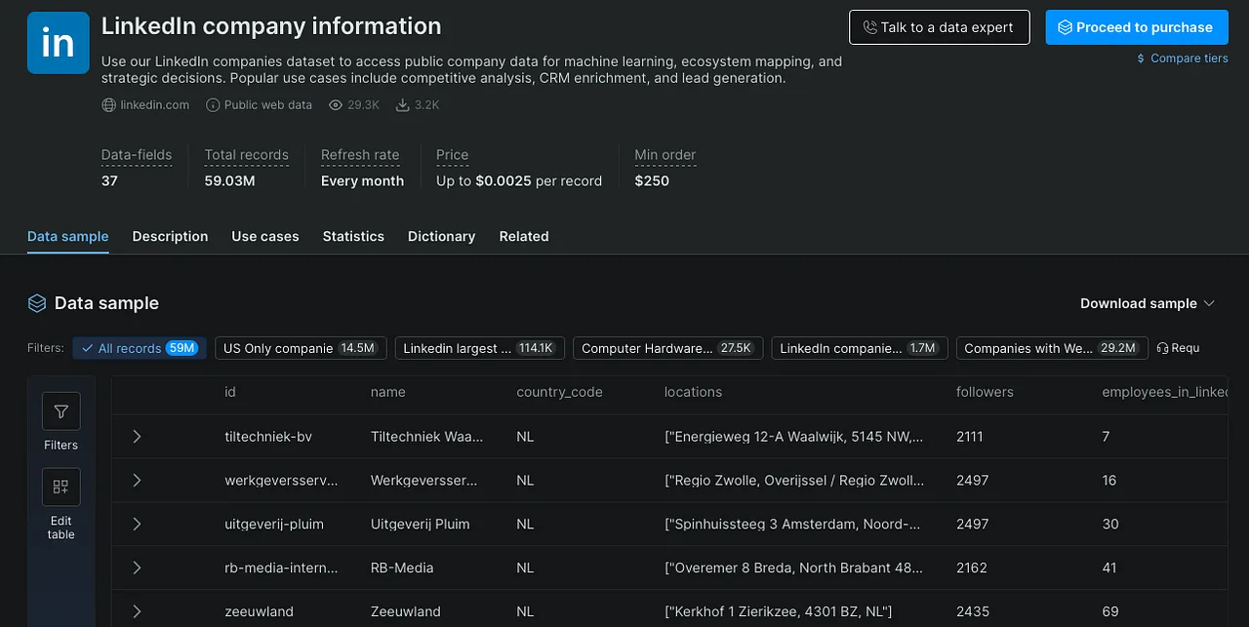Expand the tiltechniek-bv row
This screenshot has width=1249, height=627.
tap(137, 436)
